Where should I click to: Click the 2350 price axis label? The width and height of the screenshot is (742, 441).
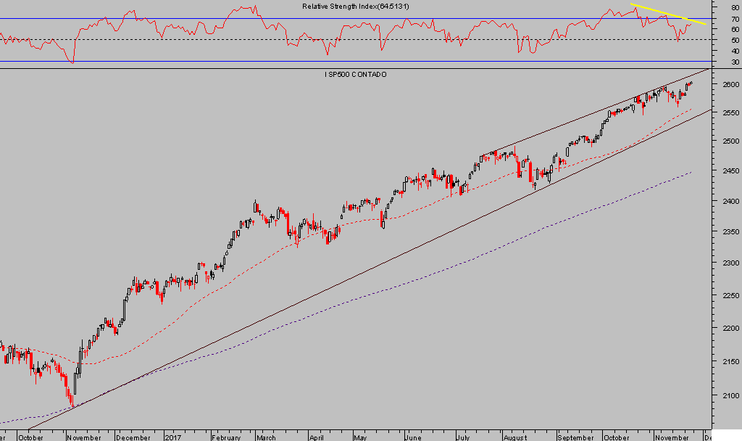coord(730,232)
